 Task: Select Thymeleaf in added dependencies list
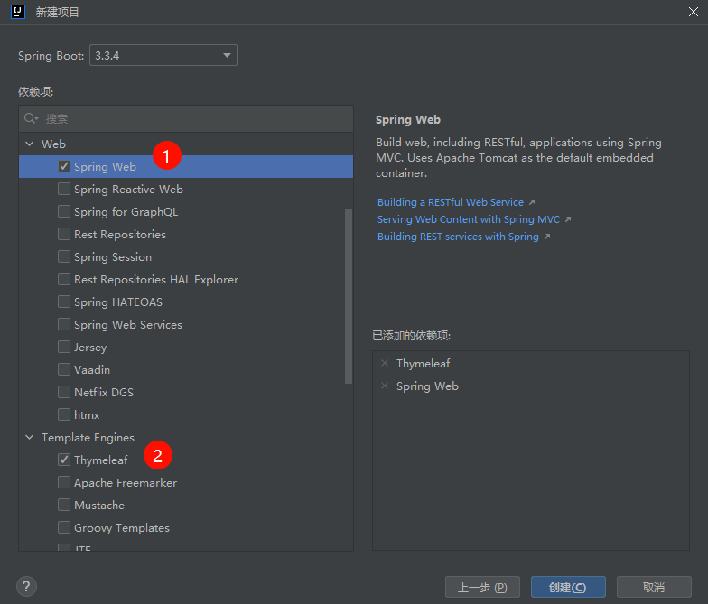tap(423, 363)
